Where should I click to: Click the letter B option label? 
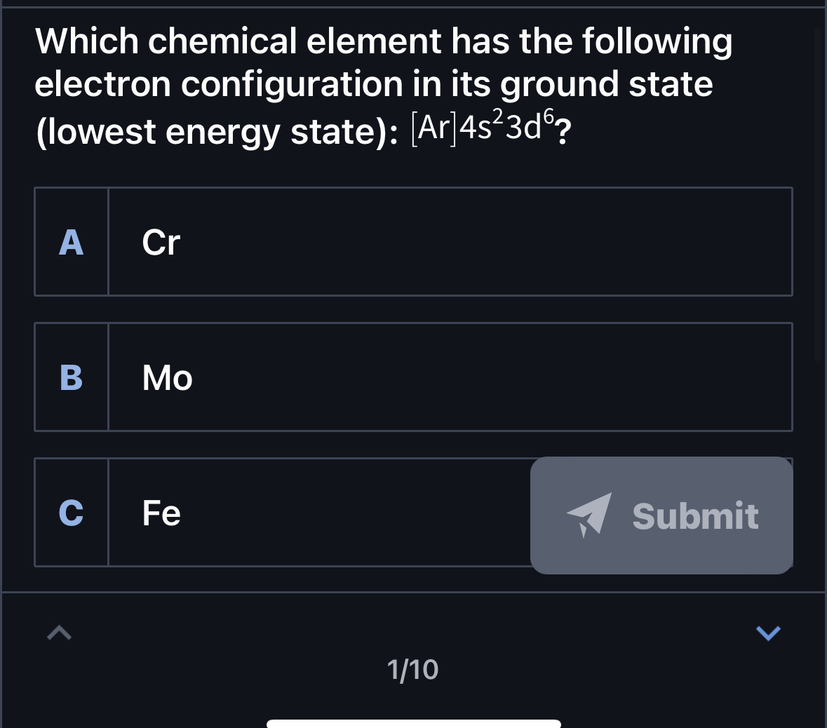(x=71, y=377)
